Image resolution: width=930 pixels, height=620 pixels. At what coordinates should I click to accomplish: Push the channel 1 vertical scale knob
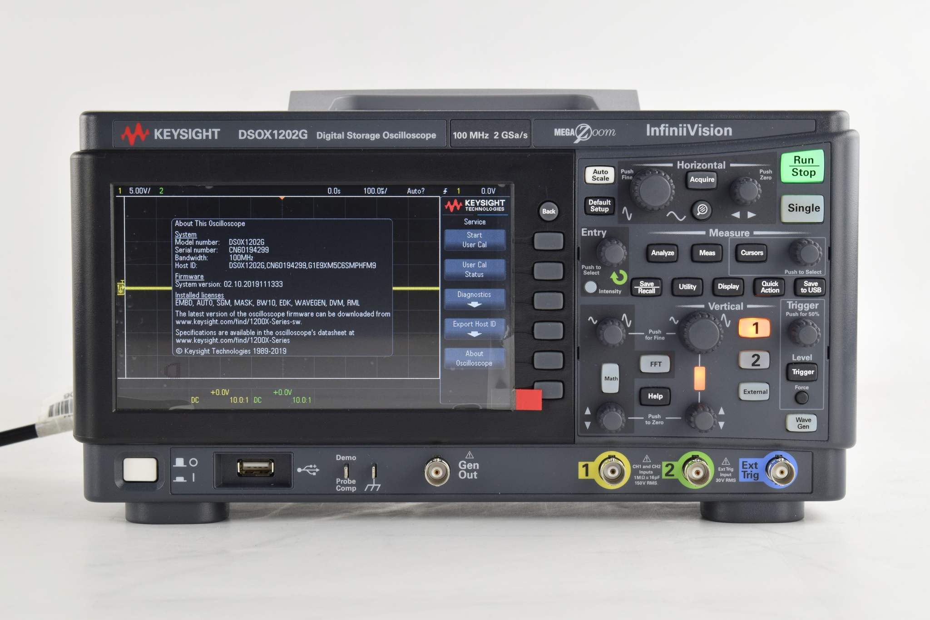coord(611,333)
